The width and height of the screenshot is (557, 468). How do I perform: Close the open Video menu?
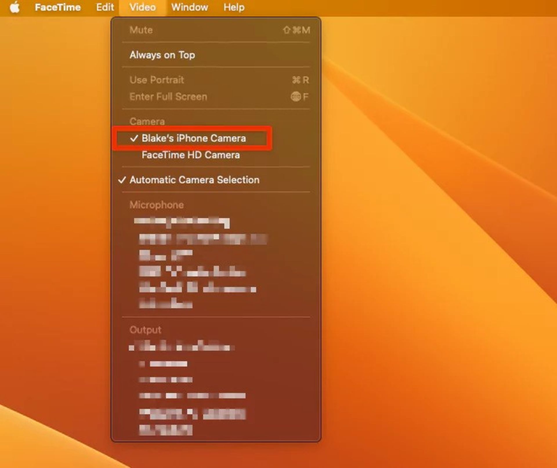point(142,7)
